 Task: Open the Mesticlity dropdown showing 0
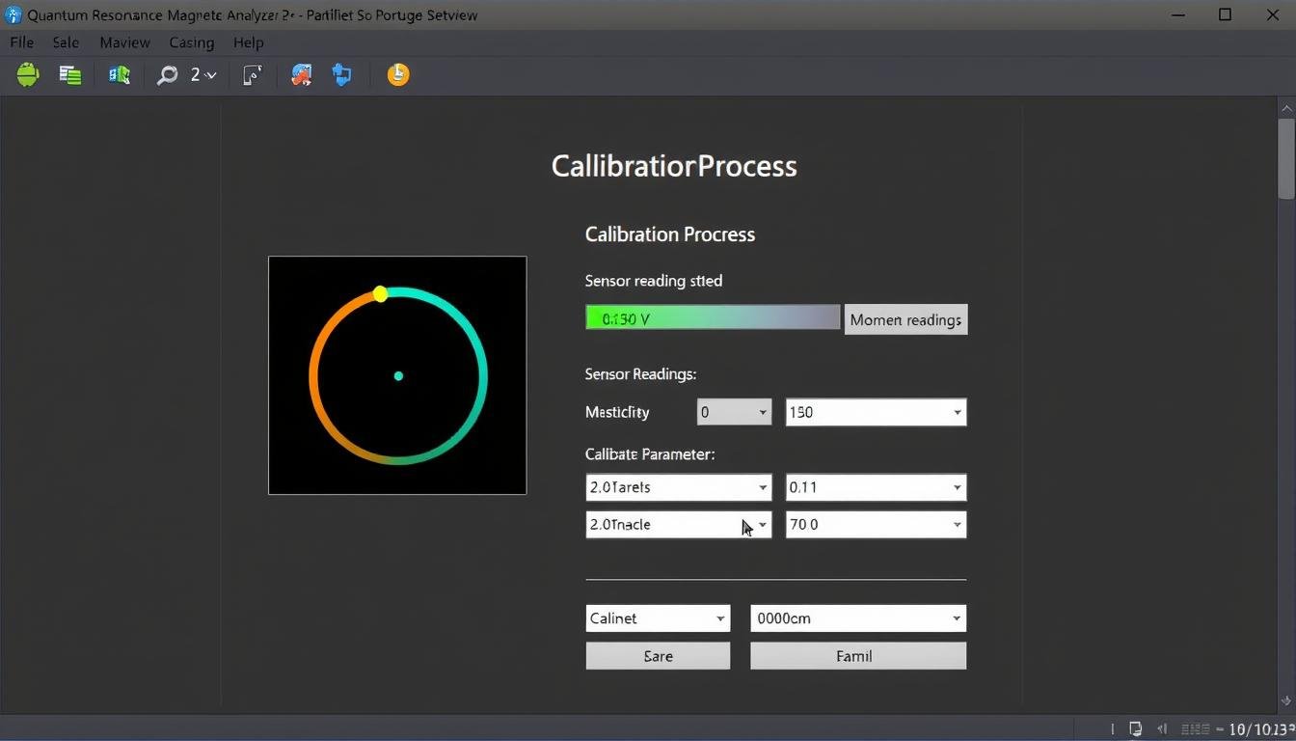[x=734, y=412]
